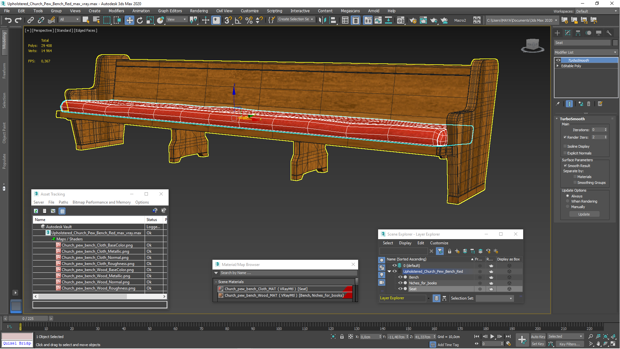The width and height of the screenshot is (620, 349).
Task: Toggle Show End Result in modifier stack
Action: click(x=570, y=104)
